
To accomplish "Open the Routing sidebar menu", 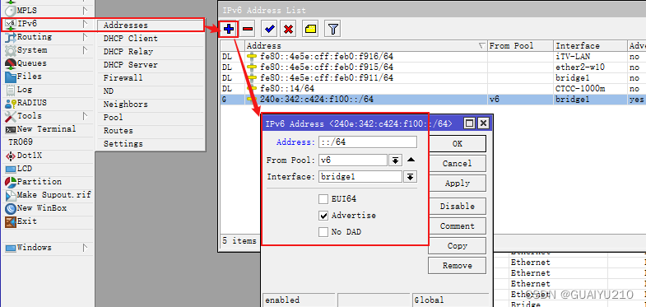I will [47, 37].
